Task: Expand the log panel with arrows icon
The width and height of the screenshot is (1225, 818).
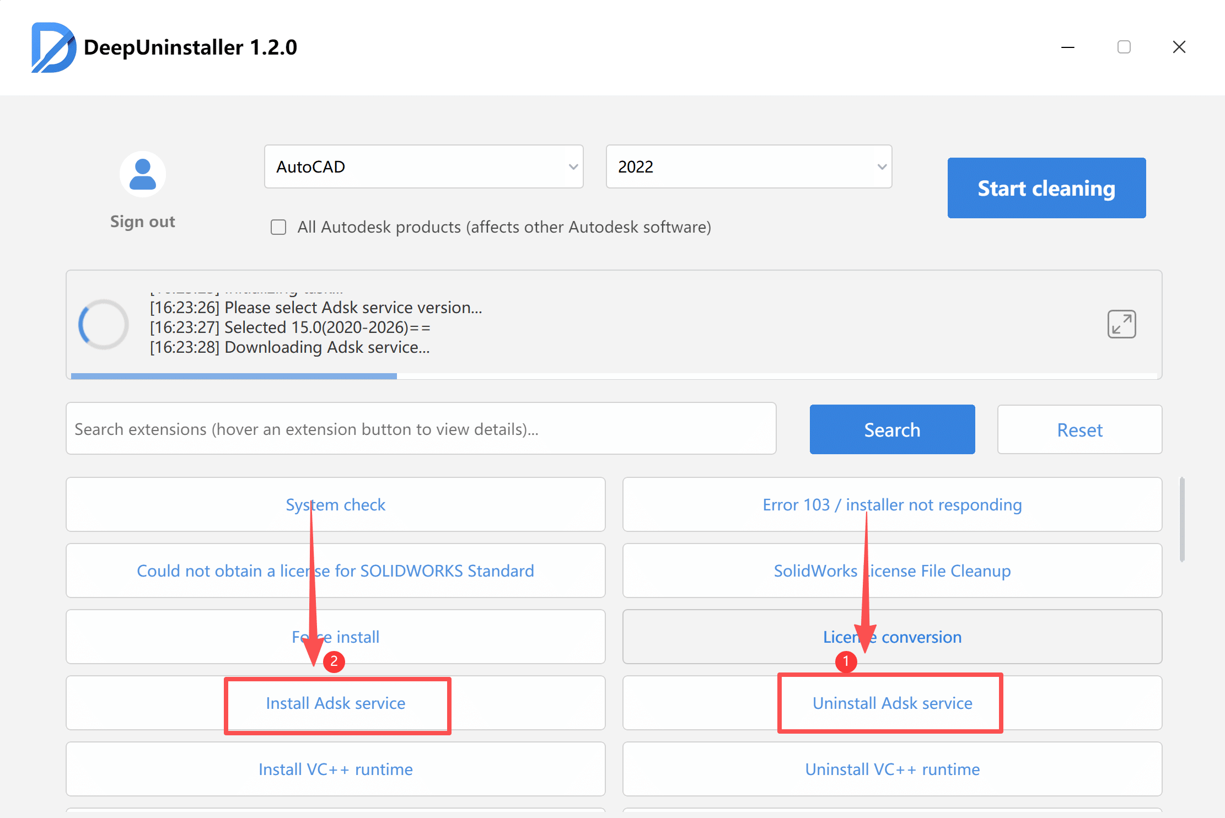Action: (1121, 324)
